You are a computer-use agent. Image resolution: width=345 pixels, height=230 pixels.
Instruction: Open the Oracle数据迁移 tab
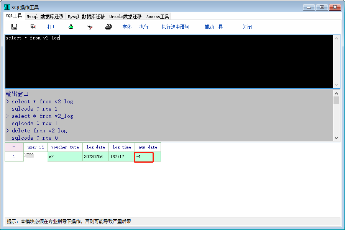[125, 16]
